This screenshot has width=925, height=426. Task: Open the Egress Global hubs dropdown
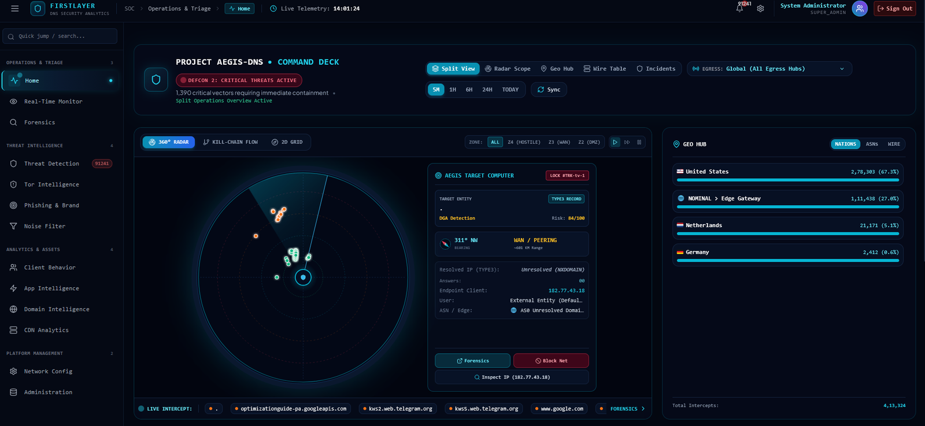pos(769,69)
